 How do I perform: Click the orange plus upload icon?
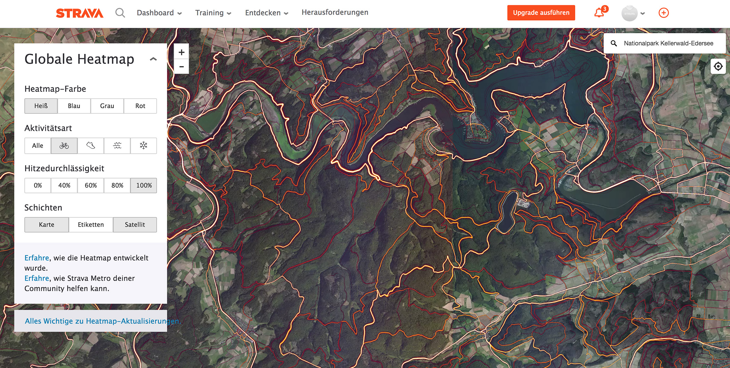coord(663,13)
